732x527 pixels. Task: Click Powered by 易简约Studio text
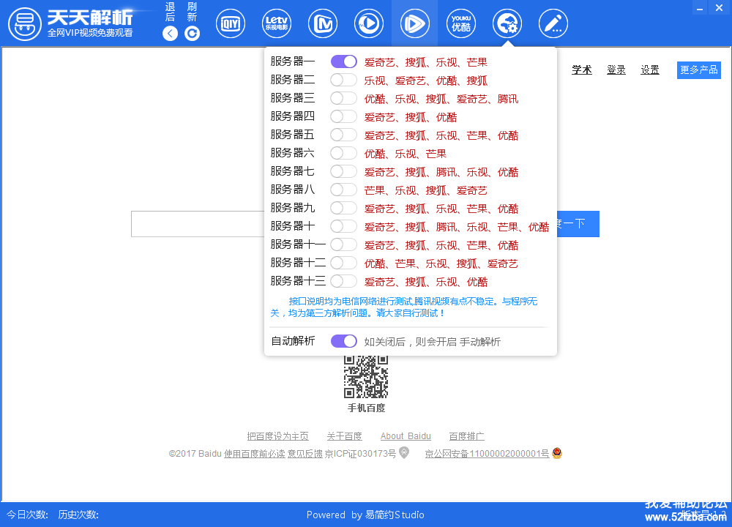point(365,515)
